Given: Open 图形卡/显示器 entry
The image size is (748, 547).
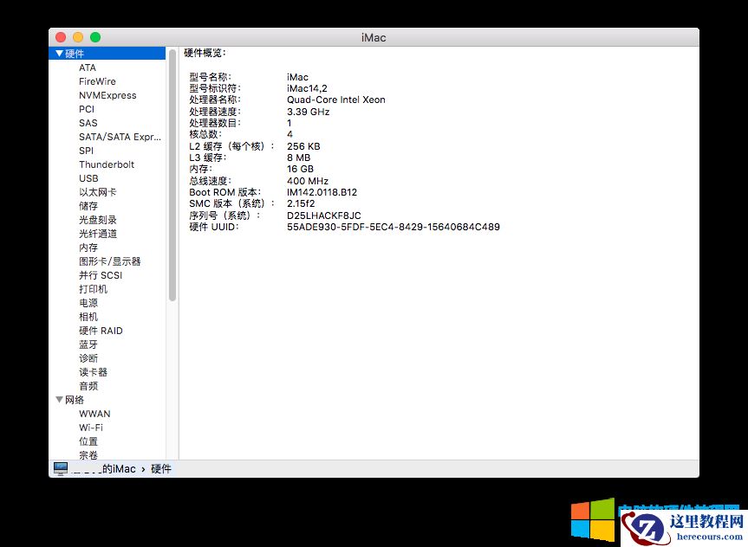Looking at the screenshot, I should point(110,261).
